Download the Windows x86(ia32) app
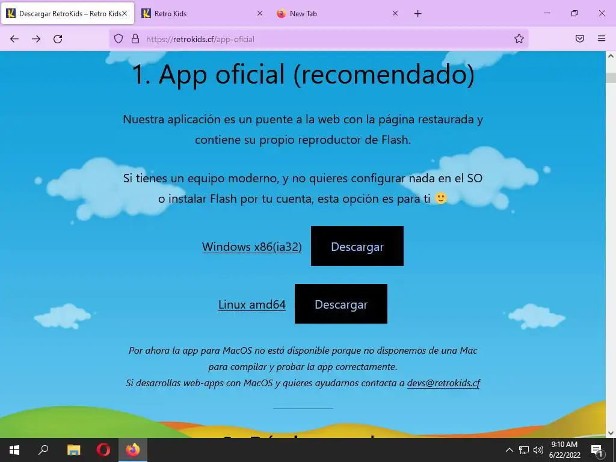Screen dimensions: 616x462 pyautogui.click(x=357, y=246)
